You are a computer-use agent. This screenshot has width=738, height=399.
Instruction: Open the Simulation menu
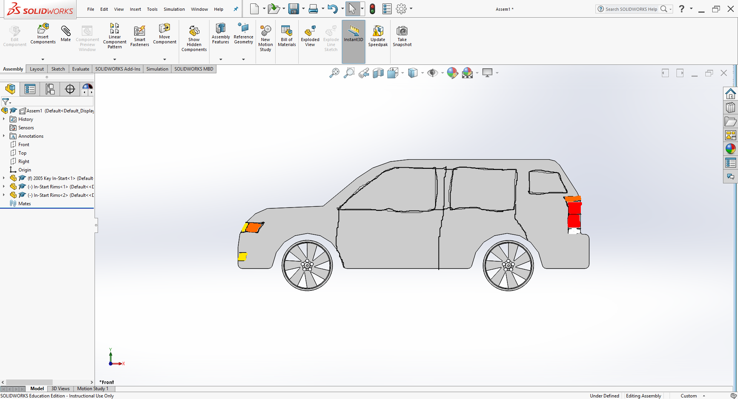pyautogui.click(x=174, y=9)
